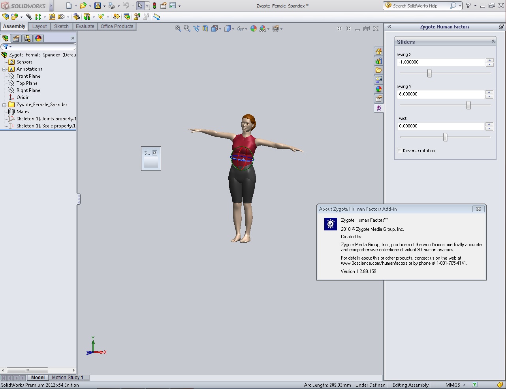Select the Zygote Human Factors pane tab
The height and width of the screenshot is (389, 506).
point(378,108)
